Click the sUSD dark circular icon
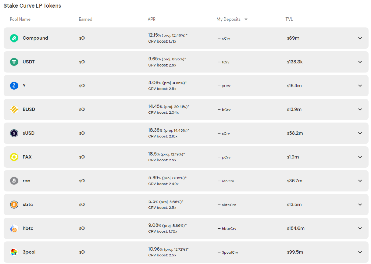This screenshot has height=264, width=371. (14, 133)
